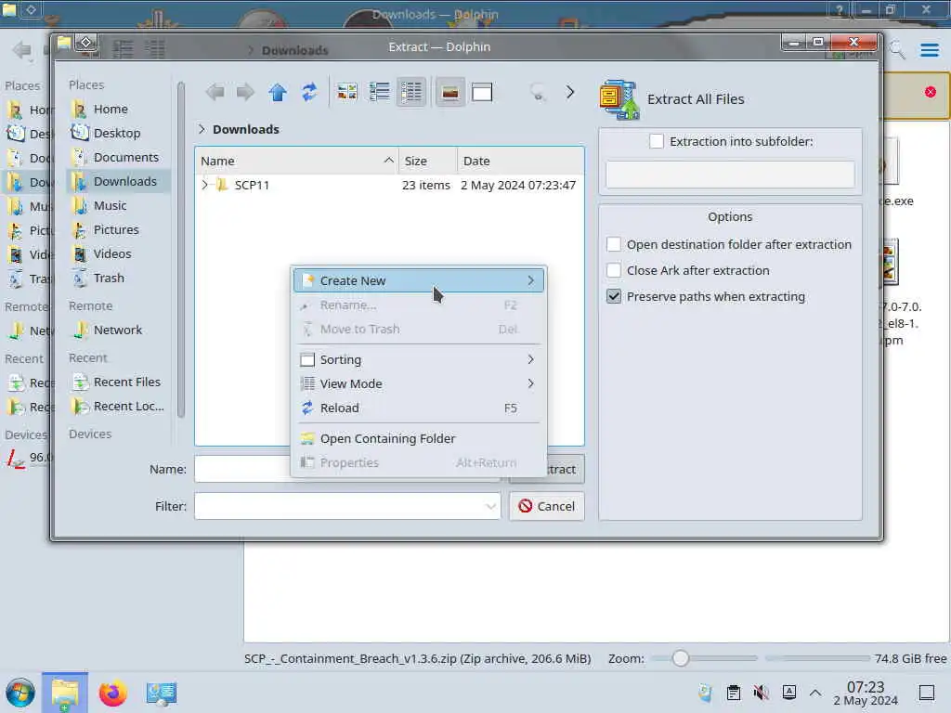Open Create New submenu in context menu
The height and width of the screenshot is (713, 951).
coord(419,280)
